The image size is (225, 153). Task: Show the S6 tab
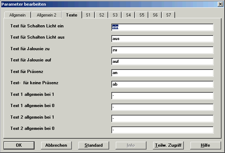pyautogui.click(x=155, y=15)
